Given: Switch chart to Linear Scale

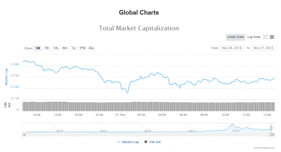Looking at the screenshot, I should click(235, 37).
